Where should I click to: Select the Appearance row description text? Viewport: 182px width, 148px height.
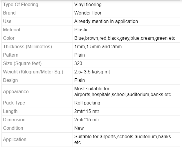pyautogui.click(x=122, y=92)
